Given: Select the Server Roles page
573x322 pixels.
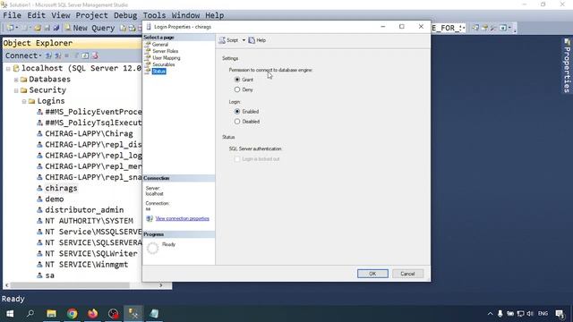Looking at the screenshot, I should [x=165, y=51].
